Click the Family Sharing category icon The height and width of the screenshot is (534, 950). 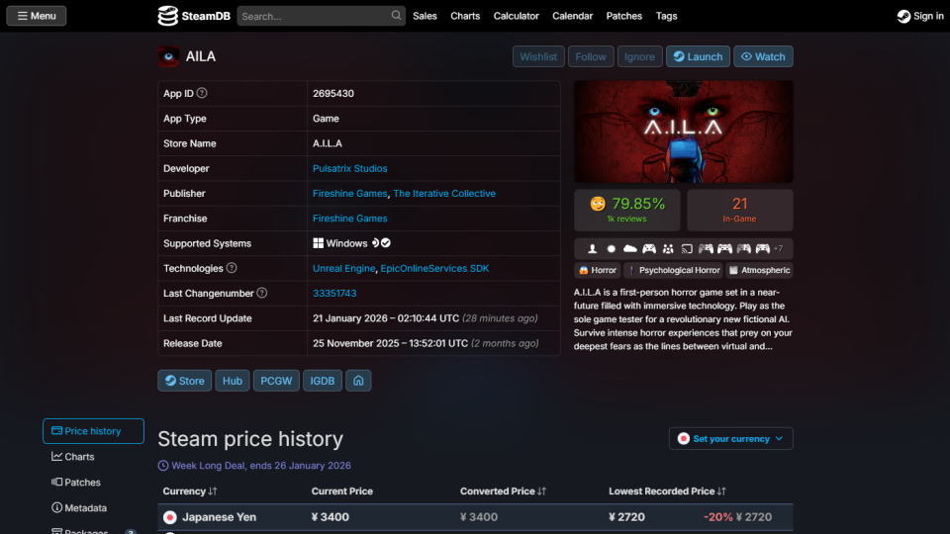668,249
